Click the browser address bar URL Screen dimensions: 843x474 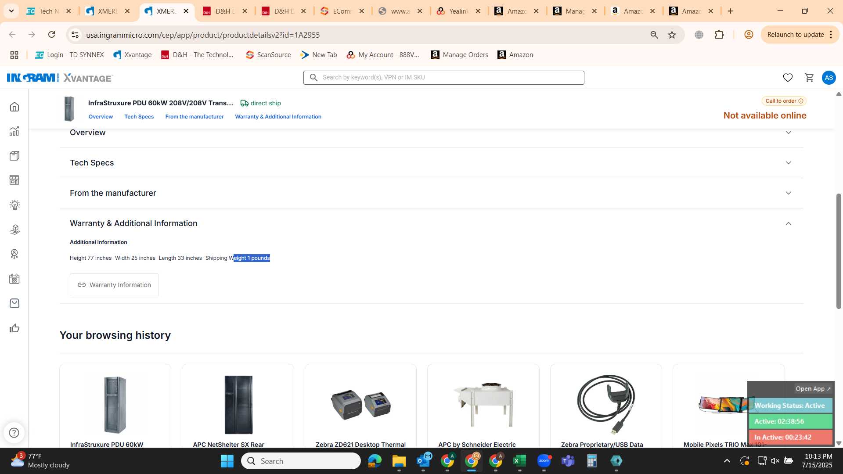click(203, 35)
